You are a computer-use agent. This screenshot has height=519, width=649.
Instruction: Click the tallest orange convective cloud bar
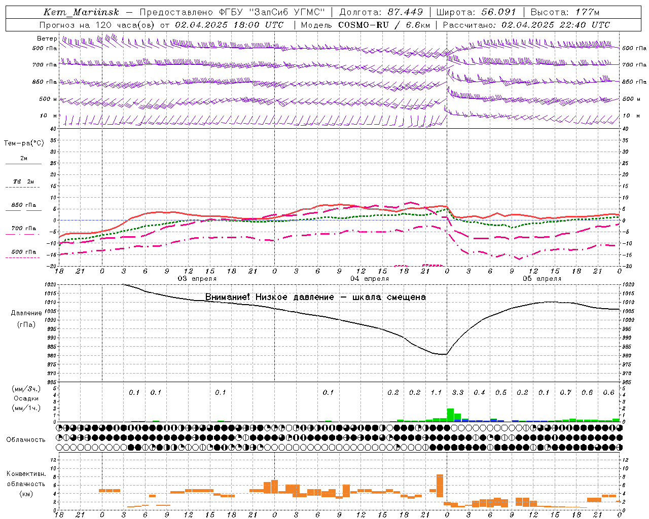pyautogui.click(x=440, y=486)
